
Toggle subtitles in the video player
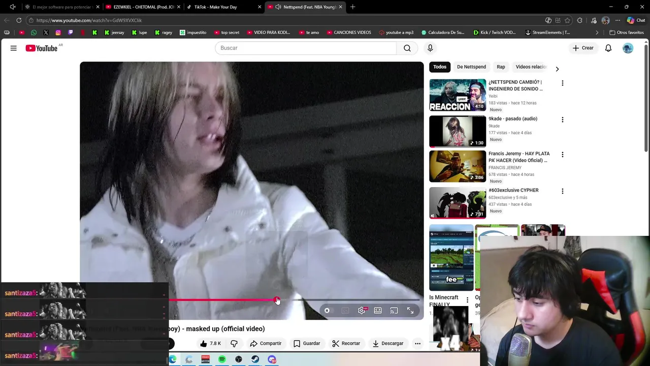click(x=345, y=311)
